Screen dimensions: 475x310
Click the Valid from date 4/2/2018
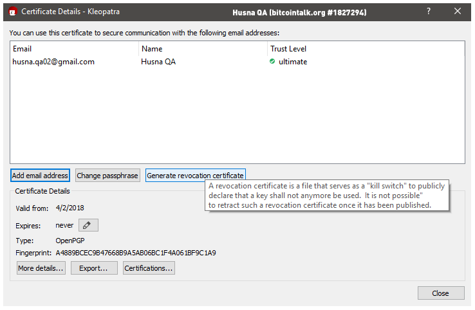click(70, 208)
